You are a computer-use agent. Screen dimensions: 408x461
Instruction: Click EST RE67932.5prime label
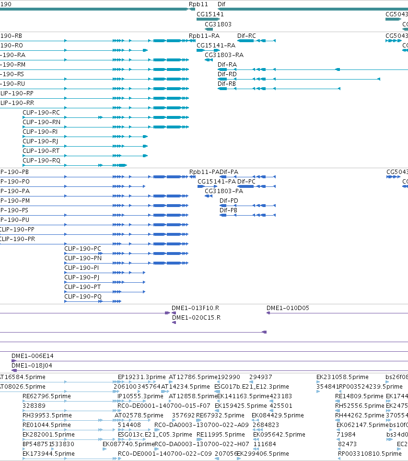pyautogui.click(x=220, y=415)
